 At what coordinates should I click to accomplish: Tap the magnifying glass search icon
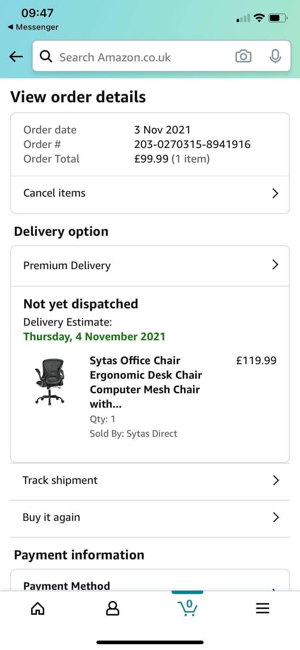point(46,56)
